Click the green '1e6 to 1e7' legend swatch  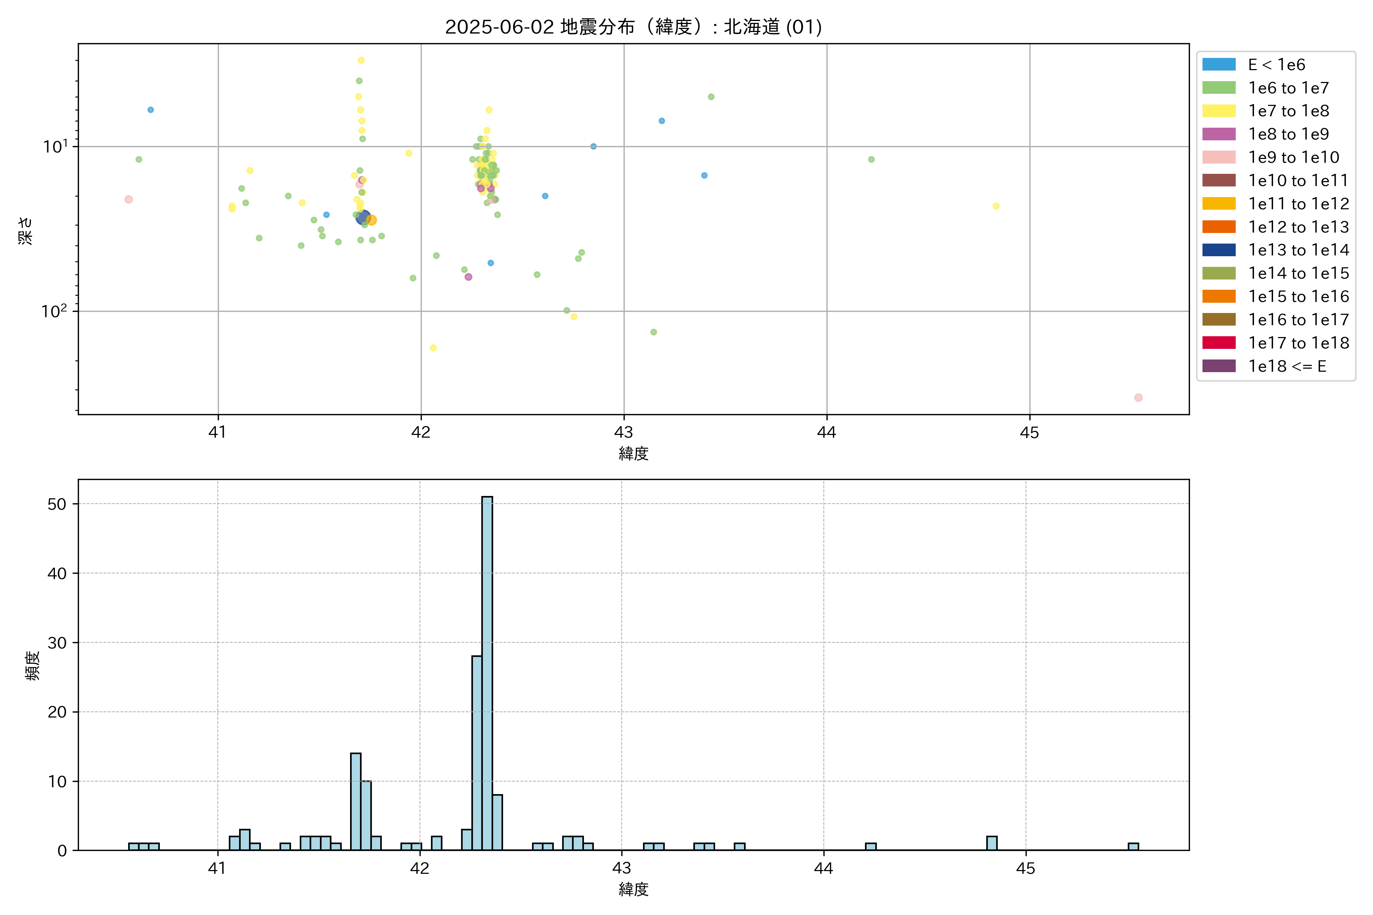1218,88
